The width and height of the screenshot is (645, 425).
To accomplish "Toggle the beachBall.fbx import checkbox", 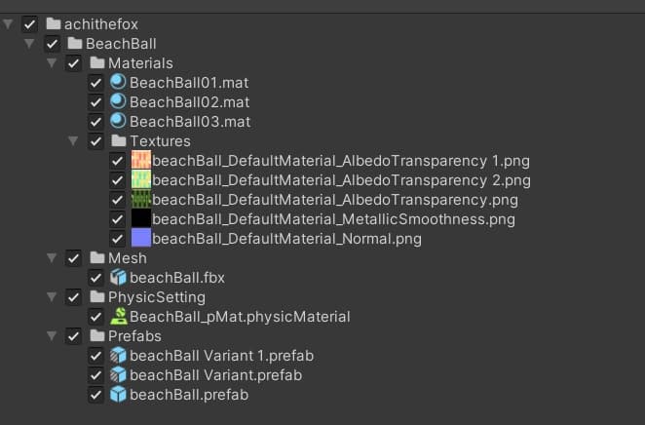I will (x=95, y=278).
